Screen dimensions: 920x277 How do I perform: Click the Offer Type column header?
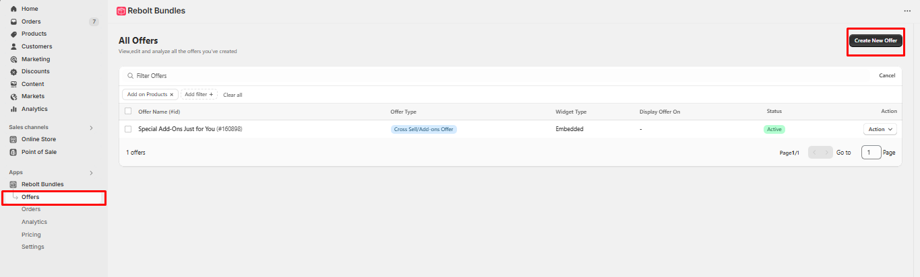tap(404, 112)
